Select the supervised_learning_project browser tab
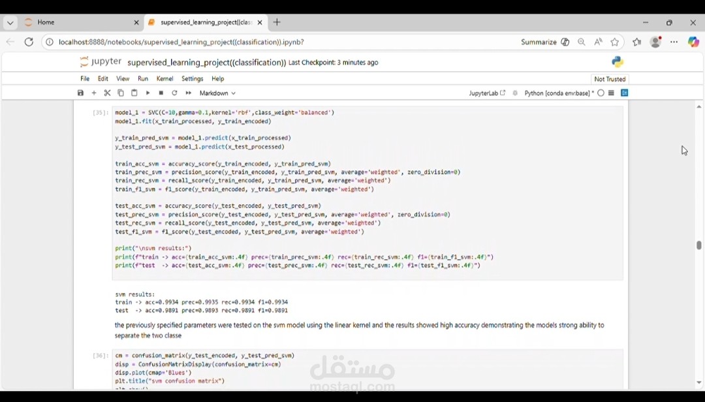 point(205,22)
